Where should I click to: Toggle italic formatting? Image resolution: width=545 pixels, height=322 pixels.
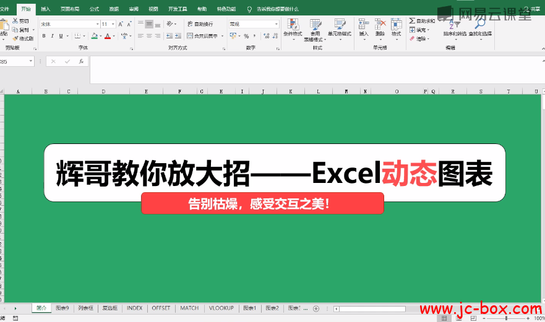(x=52, y=36)
